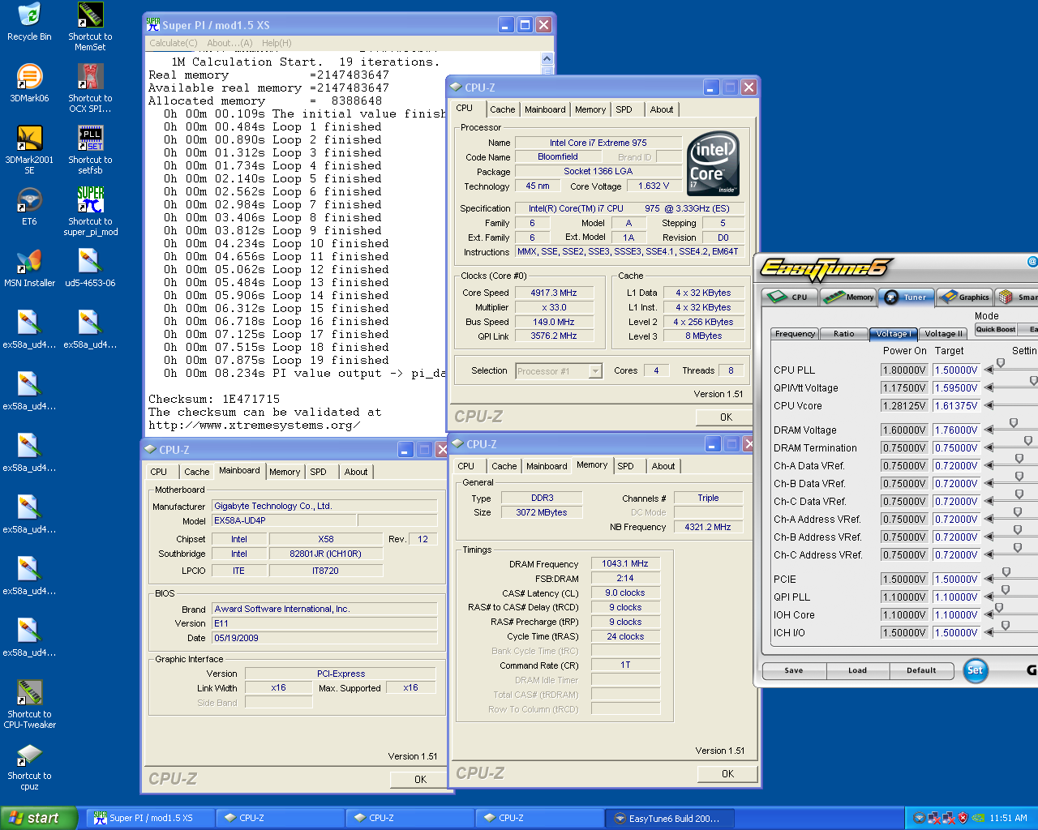Switch to Super PI in the taskbar
The height and width of the screenshot is (830, 1038).
pyautogui.click(x=151, y=818)
